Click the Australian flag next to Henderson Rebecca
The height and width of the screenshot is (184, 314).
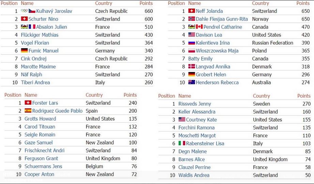192,82
